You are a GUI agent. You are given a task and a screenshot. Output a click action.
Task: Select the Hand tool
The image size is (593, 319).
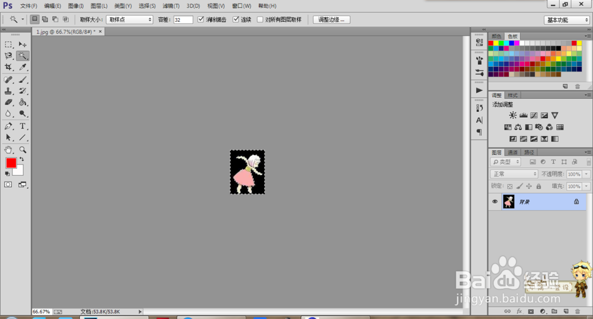tap(8, 150)
